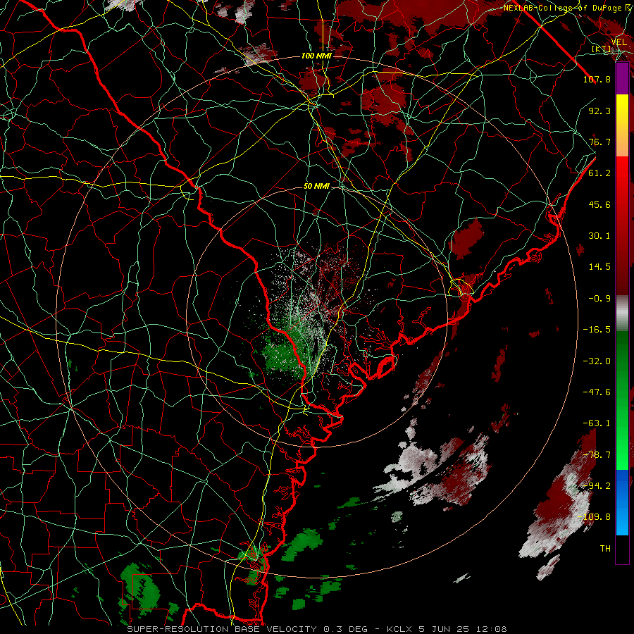Viewport: 634px width, 634px height.
Task: Click the blue segment of the color bar
Action: 622,502
